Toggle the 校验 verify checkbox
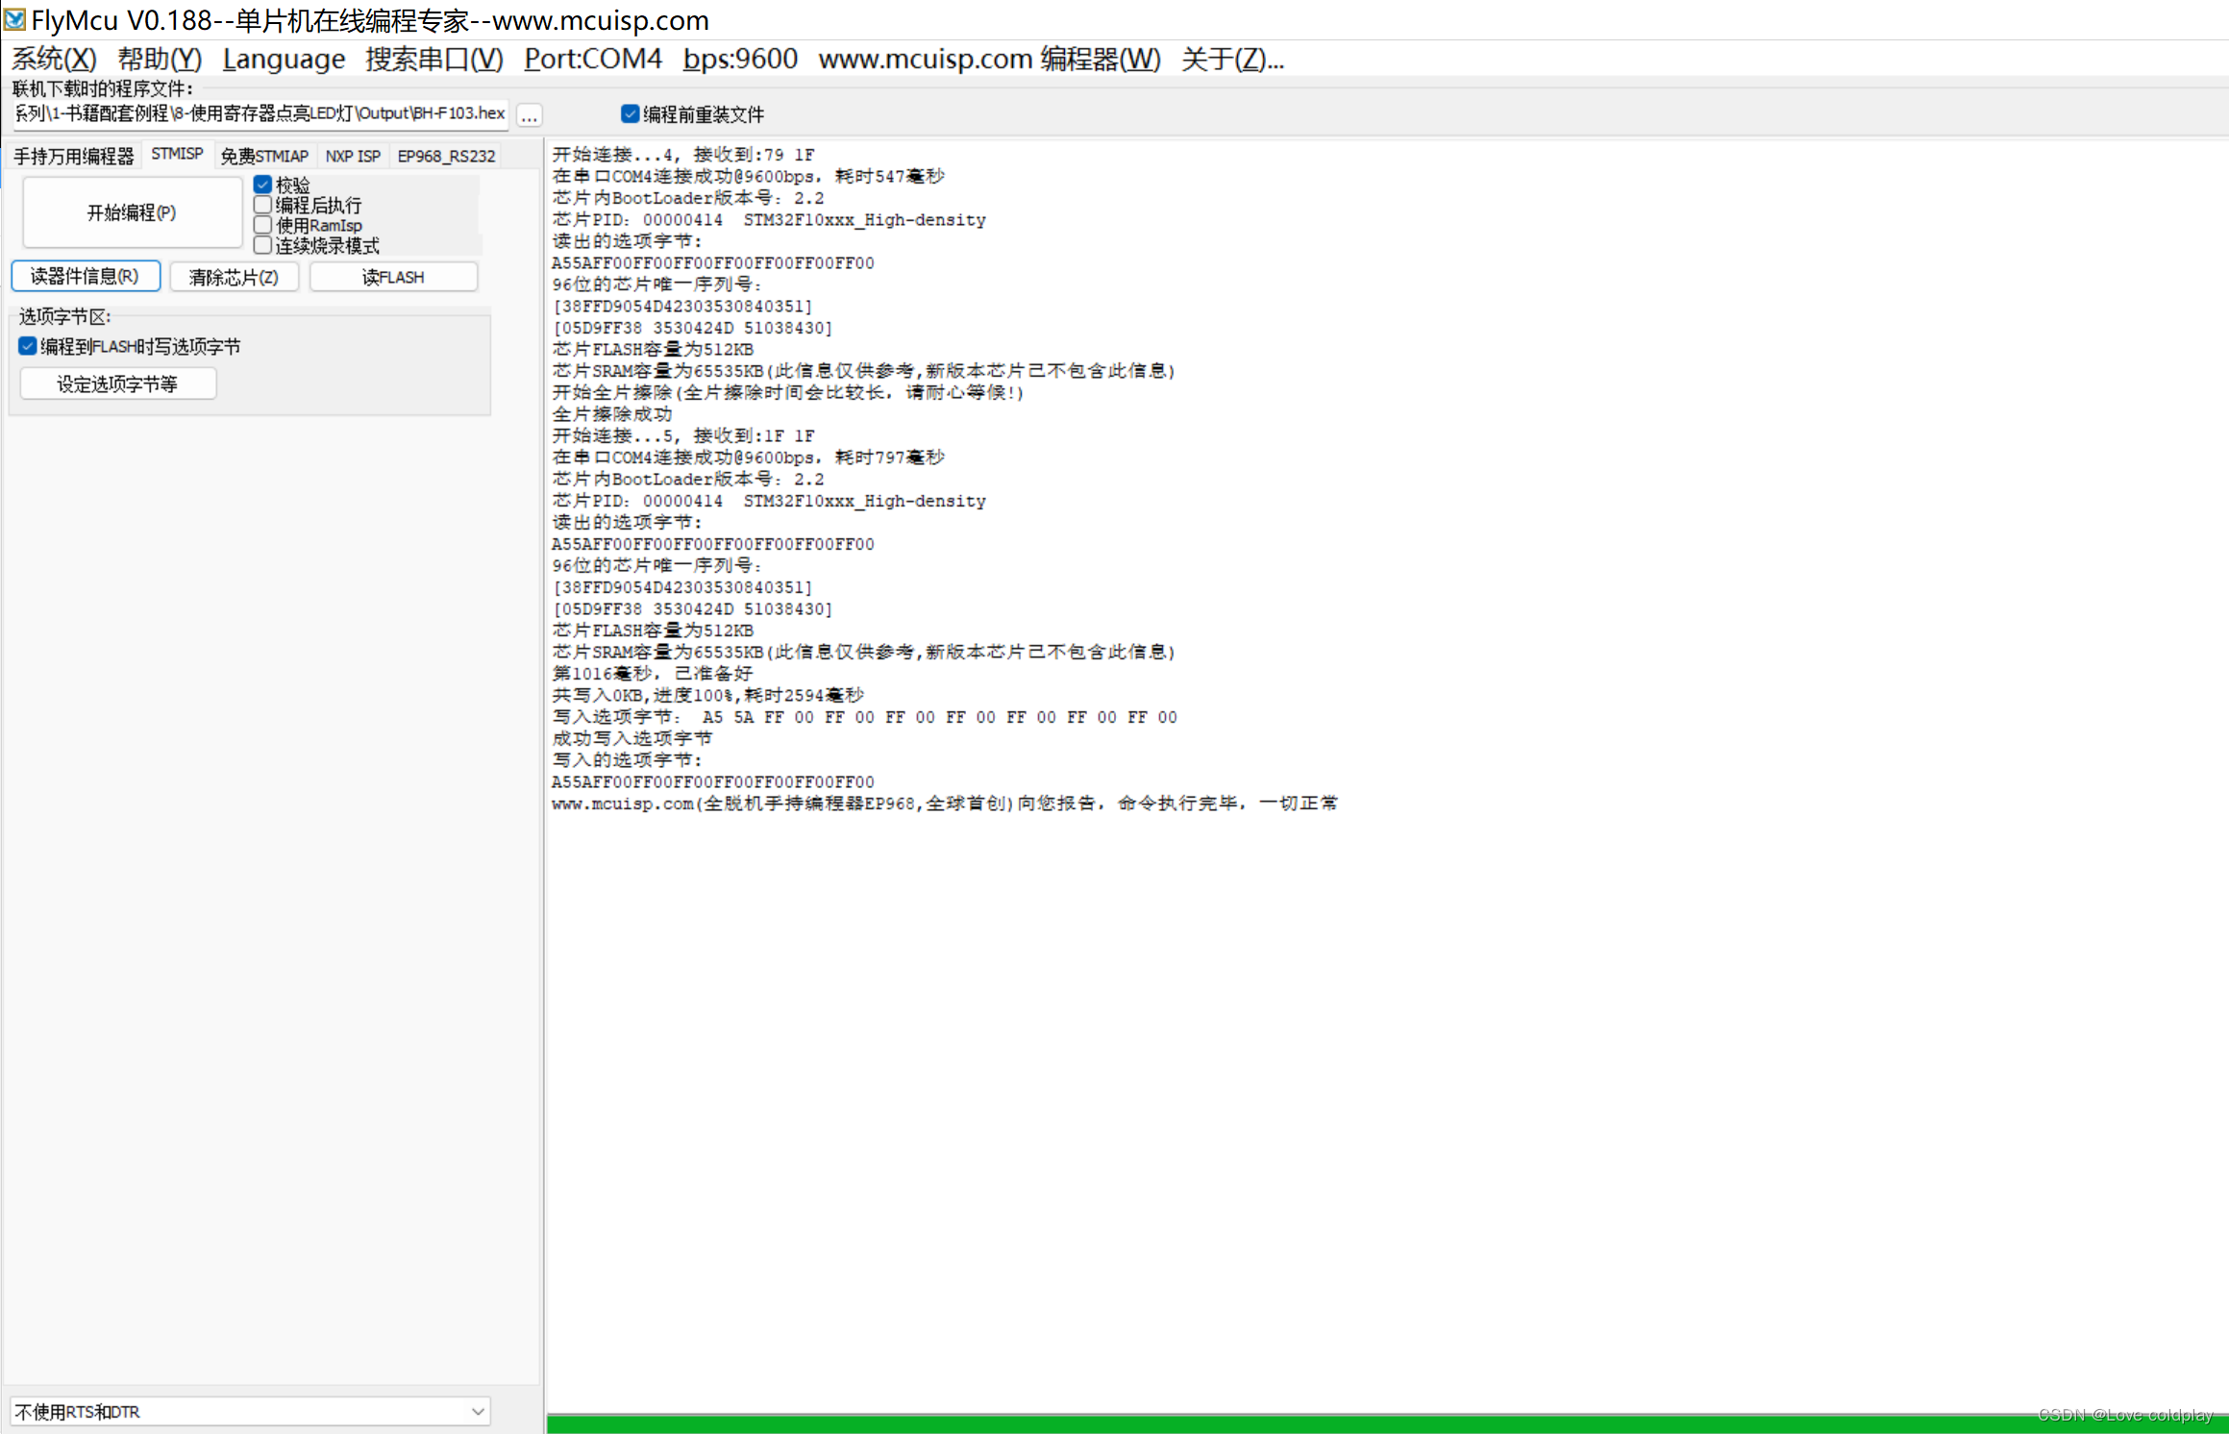 click(x=283, y=185)
